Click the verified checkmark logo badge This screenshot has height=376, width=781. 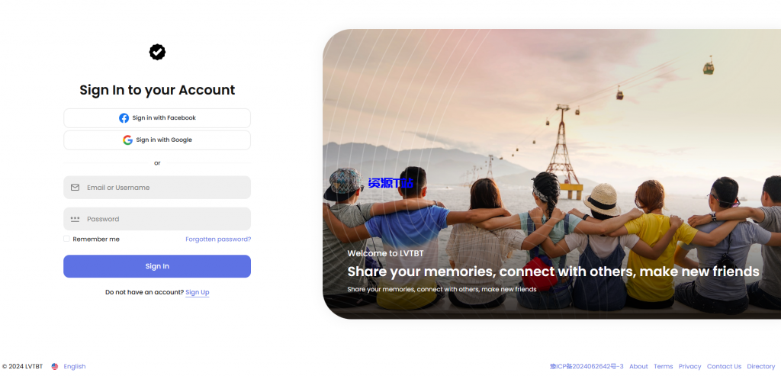(157, 52)
